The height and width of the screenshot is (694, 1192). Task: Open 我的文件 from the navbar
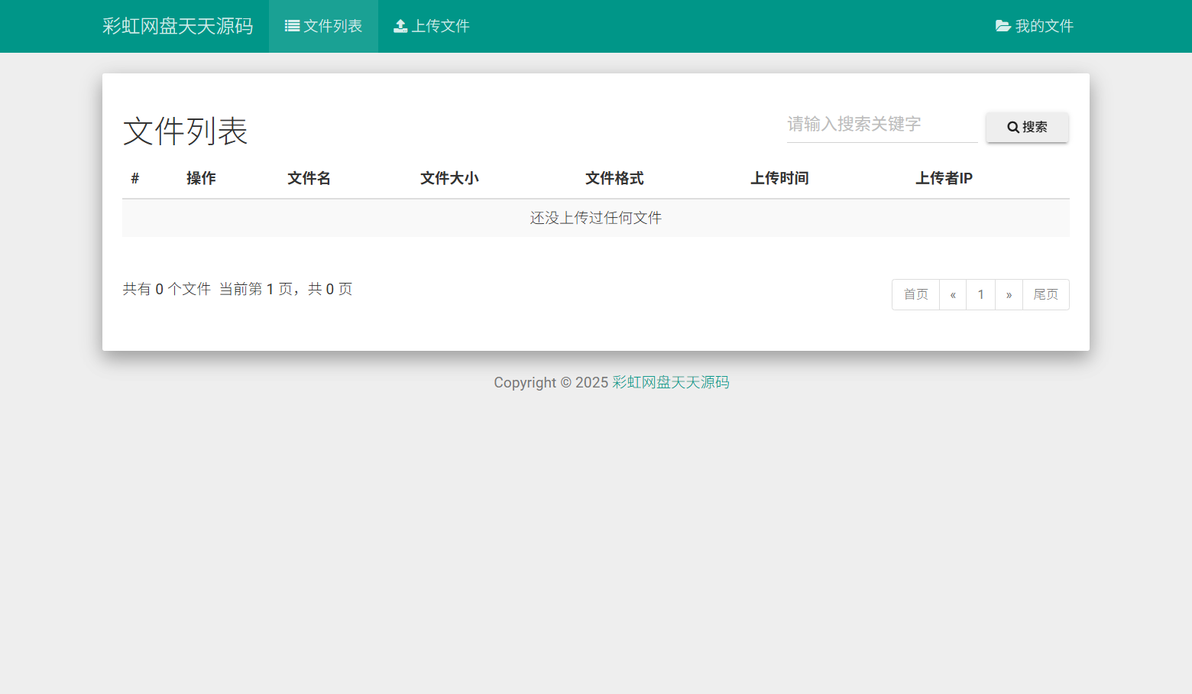1035,25
